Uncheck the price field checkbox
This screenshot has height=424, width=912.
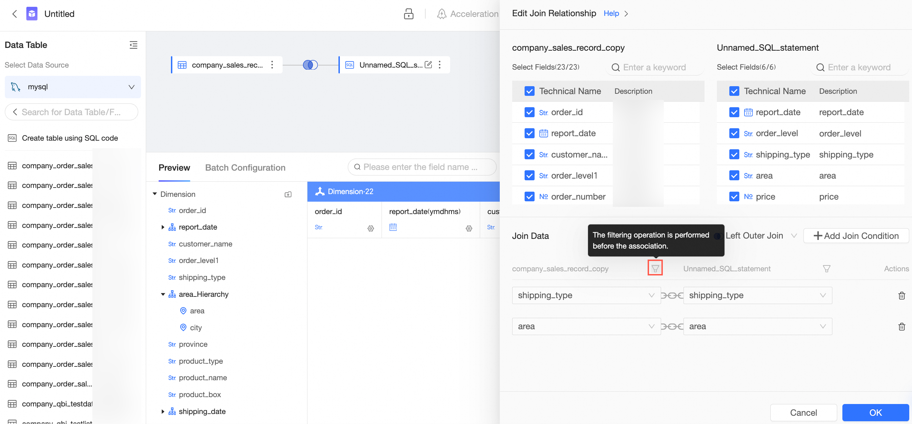pyautogui.click(x=734, y=196)
